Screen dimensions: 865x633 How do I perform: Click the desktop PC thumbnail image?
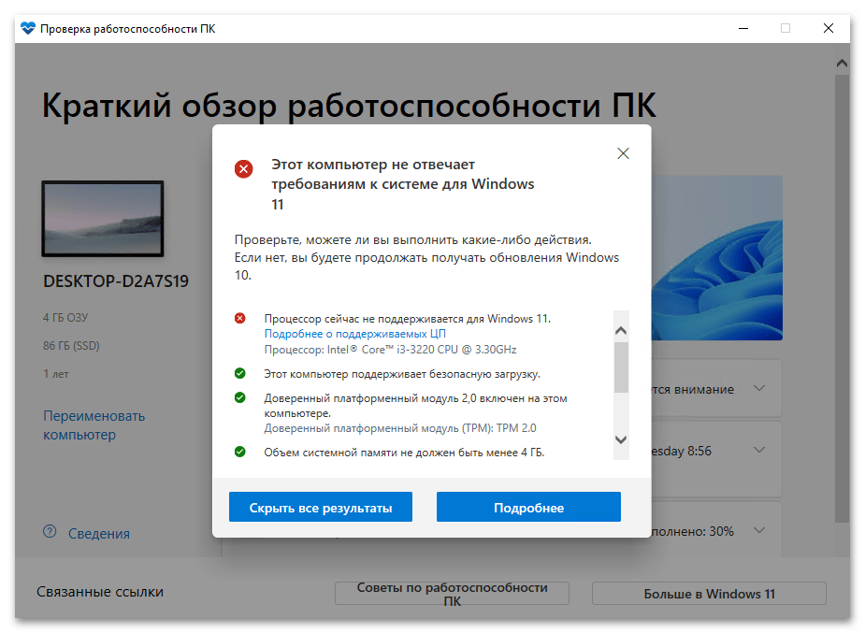pos(103,219)
